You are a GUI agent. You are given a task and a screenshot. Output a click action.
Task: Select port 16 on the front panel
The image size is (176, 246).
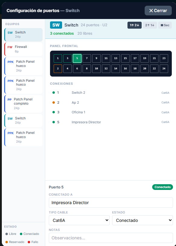(125, 69)
